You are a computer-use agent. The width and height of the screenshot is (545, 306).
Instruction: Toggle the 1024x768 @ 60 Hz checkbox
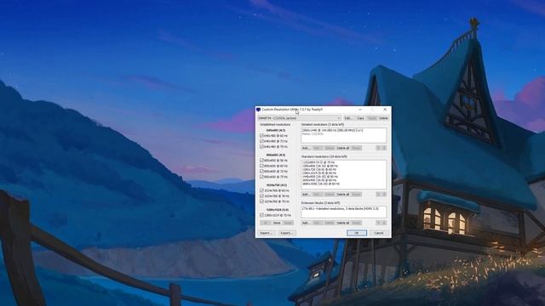click(x=261, y=190)
